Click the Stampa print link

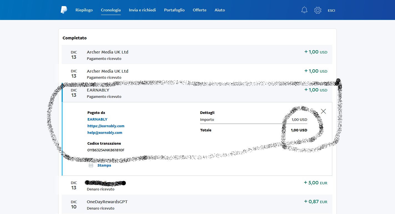(x=104, y=165)
